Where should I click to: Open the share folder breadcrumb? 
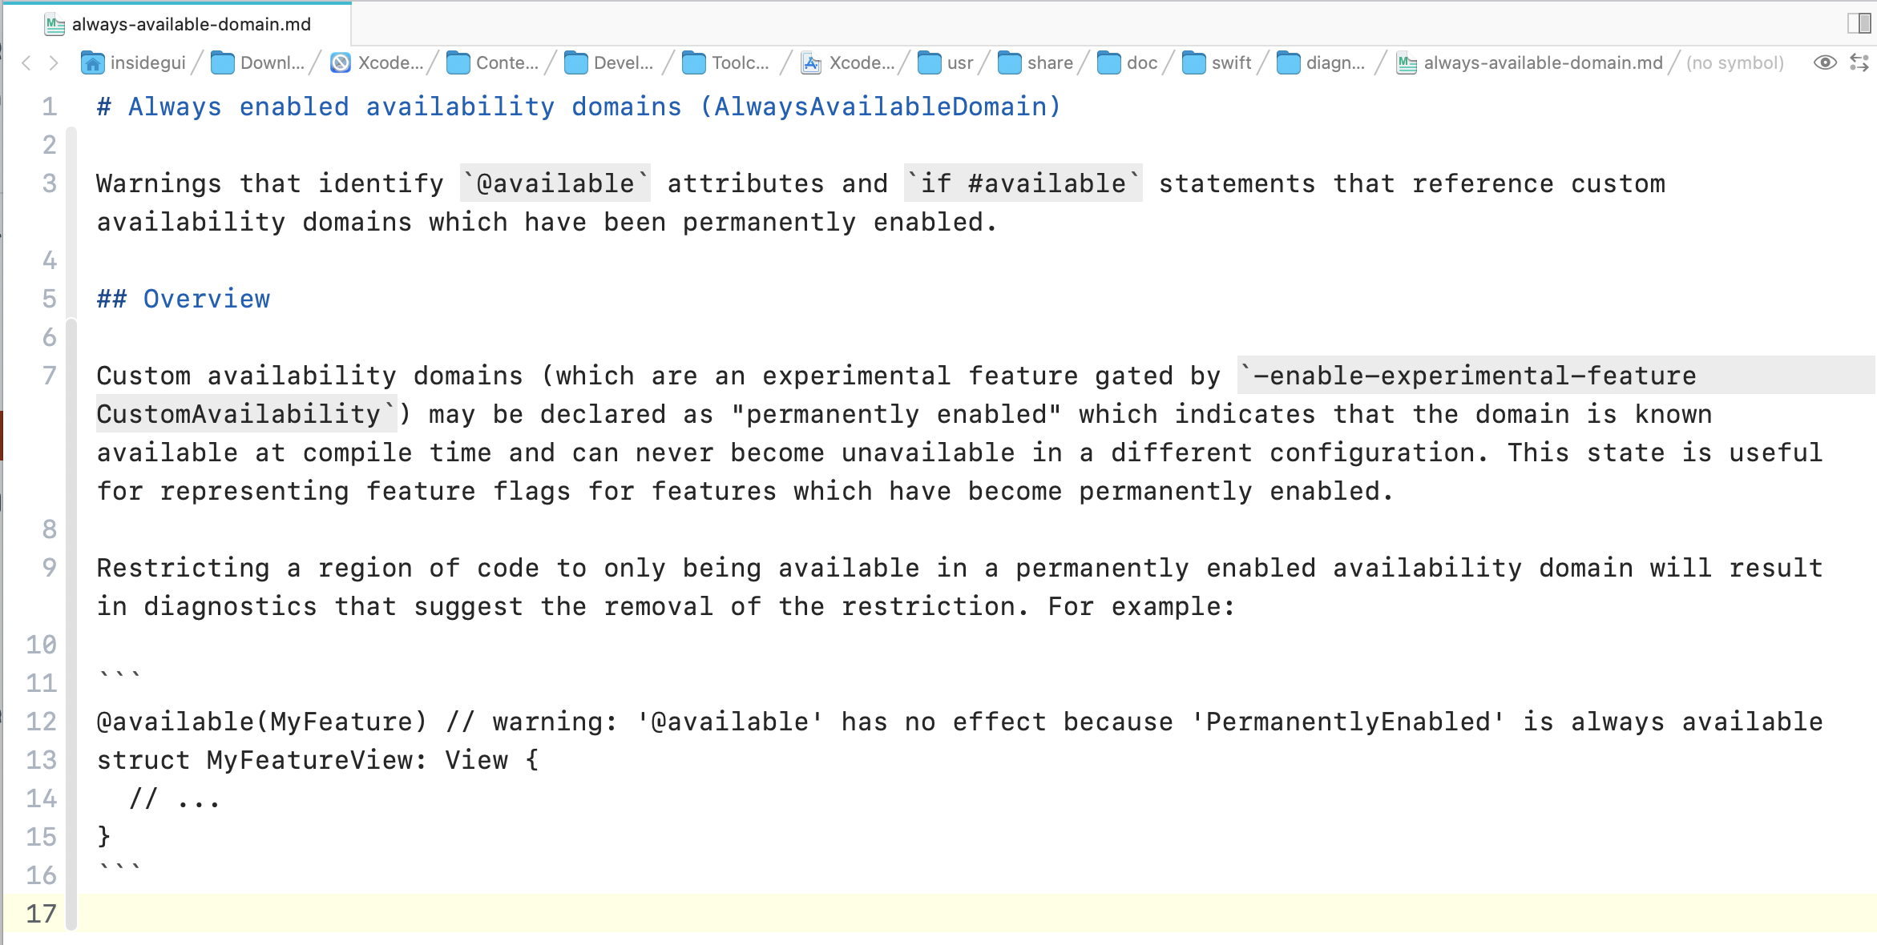(1035, 63)
